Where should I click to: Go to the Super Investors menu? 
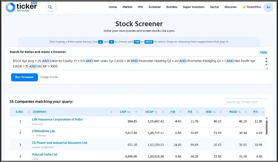click(x=194, y=7)
